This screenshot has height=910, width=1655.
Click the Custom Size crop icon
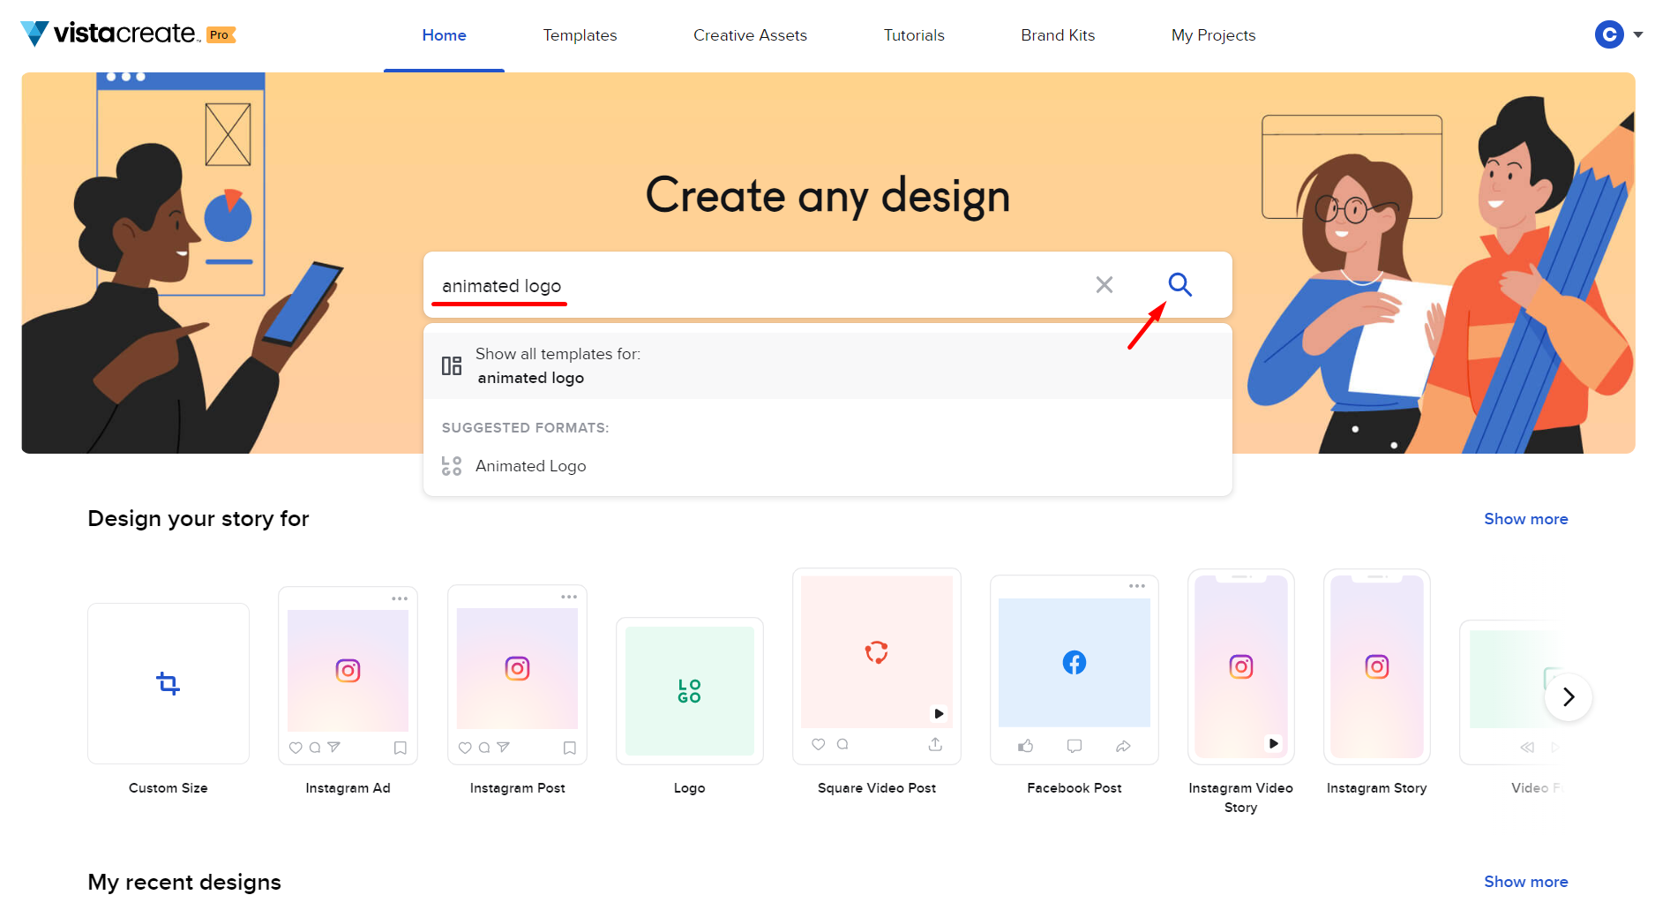pos(168,683)
